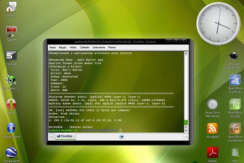Click the bottom scroll down arrow of the terminal
Image resolution: width=244 pixels, height=163 pixels.
(x=186, y=131)
